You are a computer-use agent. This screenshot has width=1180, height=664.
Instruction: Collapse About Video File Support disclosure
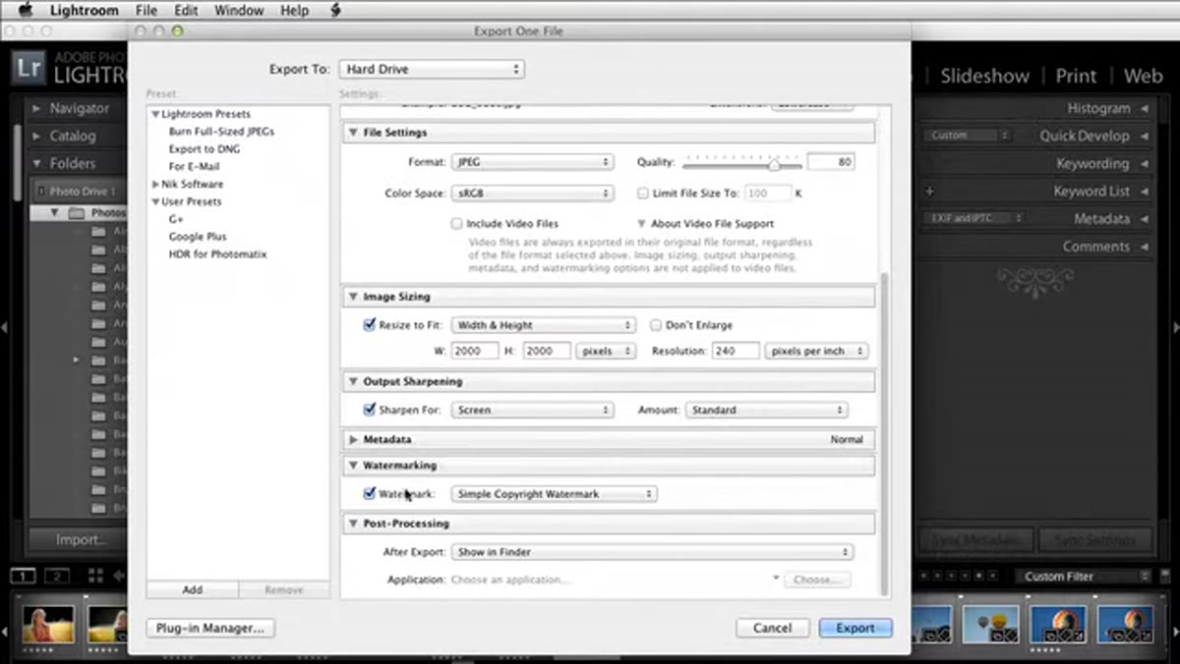pos(642,224)
